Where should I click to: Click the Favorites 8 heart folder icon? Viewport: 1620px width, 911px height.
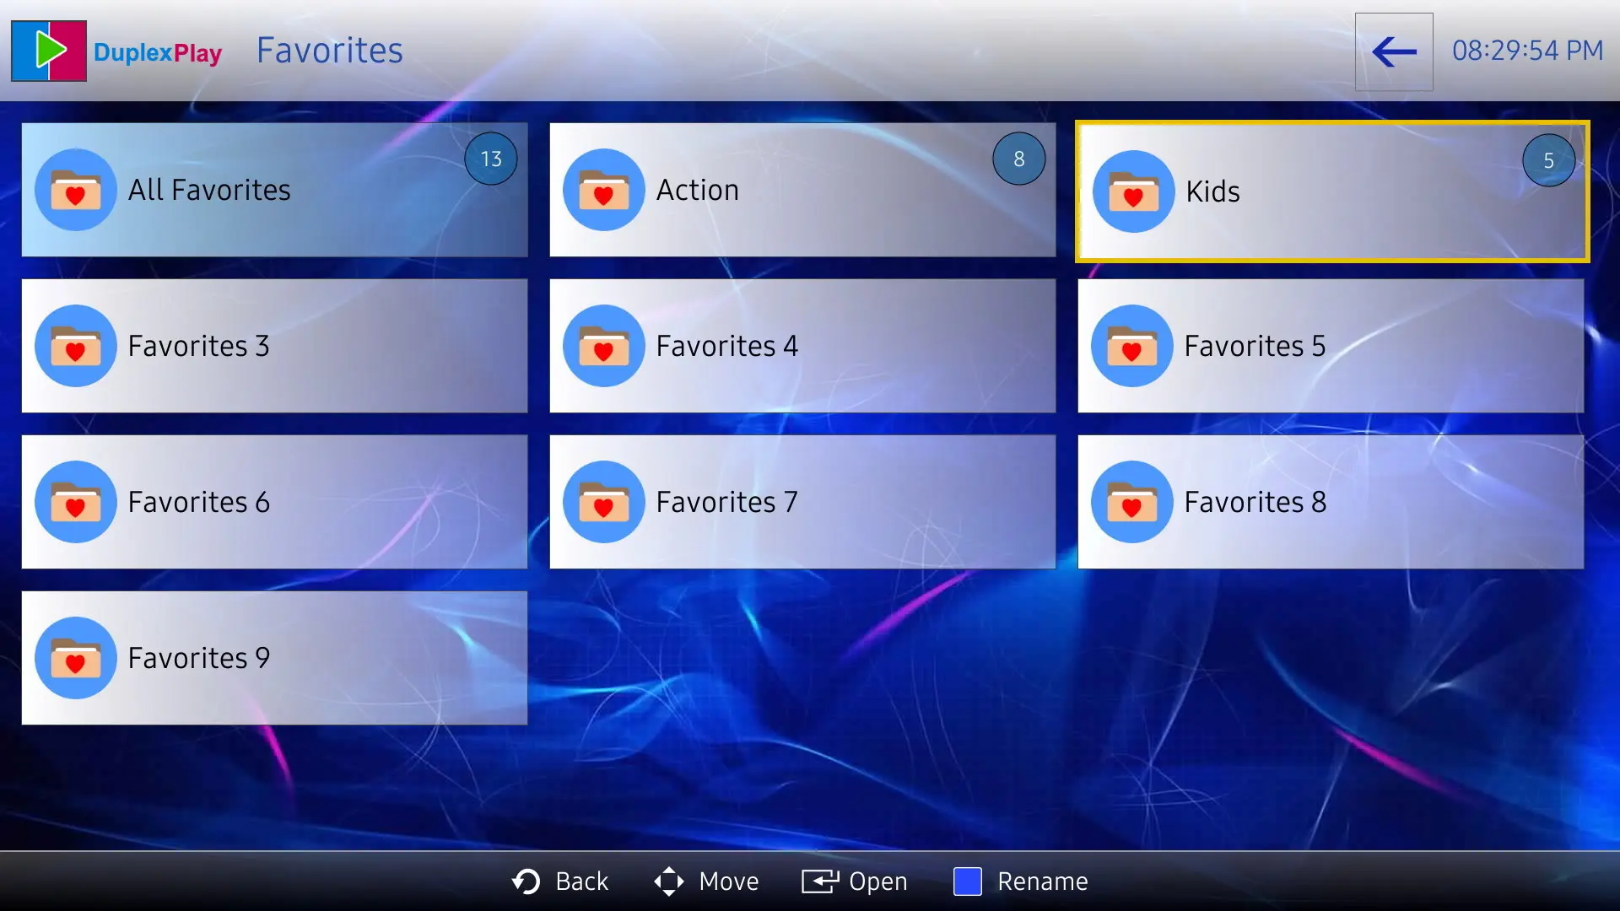(x=1132, y=502)
